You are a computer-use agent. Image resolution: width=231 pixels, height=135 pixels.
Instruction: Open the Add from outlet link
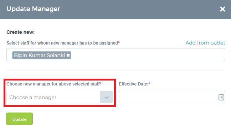point(205,43)
